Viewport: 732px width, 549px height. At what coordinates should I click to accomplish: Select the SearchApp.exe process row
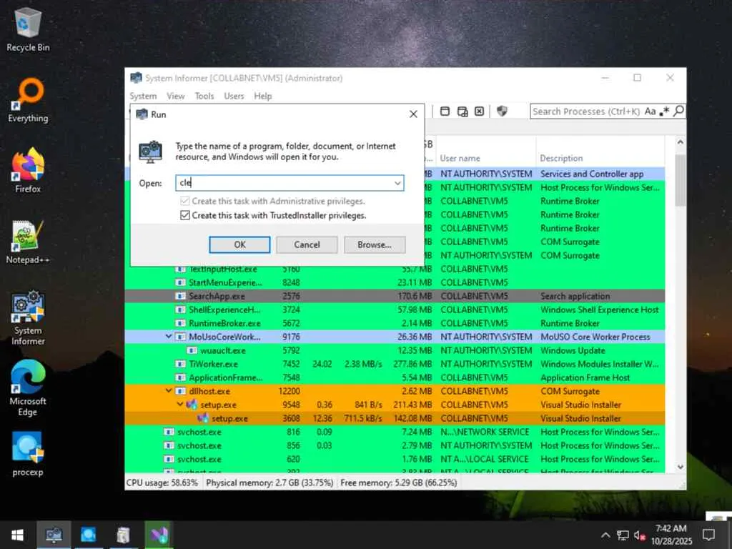coord(395,296)
